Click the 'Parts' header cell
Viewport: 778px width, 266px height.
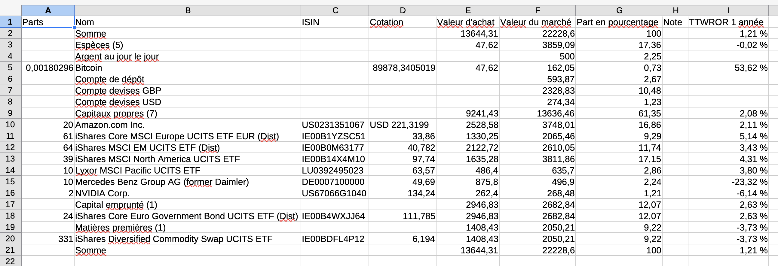point(48,22)
